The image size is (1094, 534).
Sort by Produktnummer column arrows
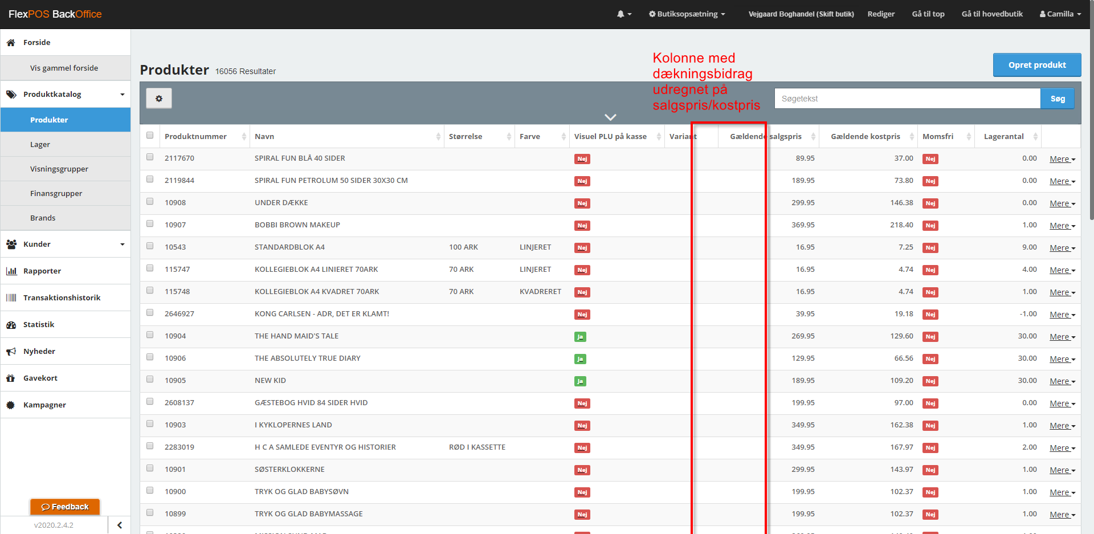244,137
